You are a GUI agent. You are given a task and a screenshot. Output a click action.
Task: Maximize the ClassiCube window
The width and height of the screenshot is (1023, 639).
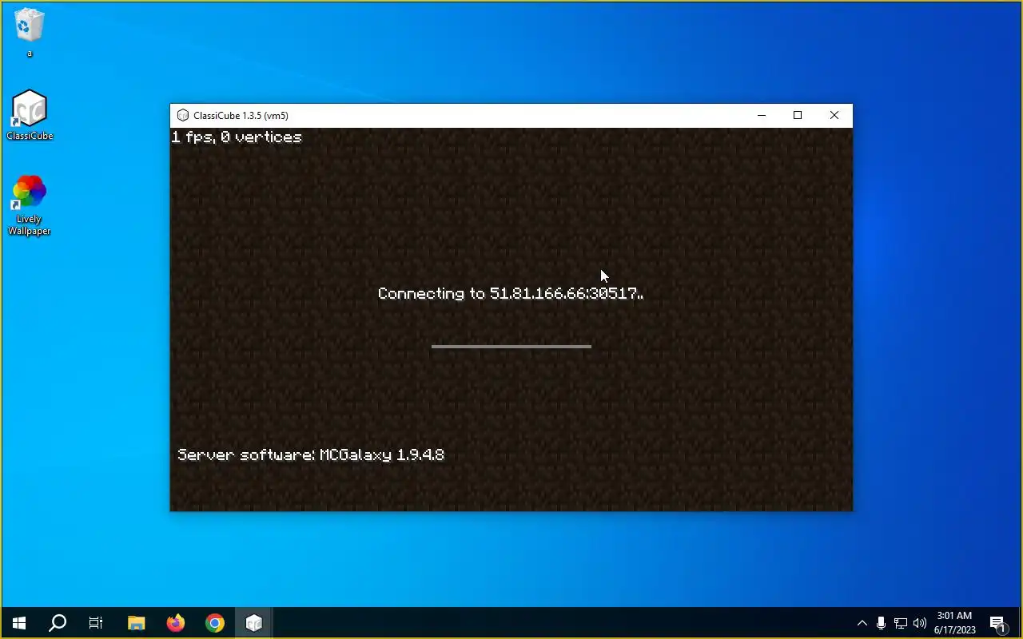[798, 116]
